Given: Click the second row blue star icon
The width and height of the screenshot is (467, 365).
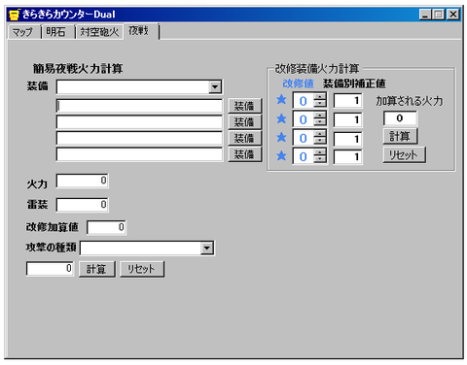Looking at the screenshot, I should point(281,118).
